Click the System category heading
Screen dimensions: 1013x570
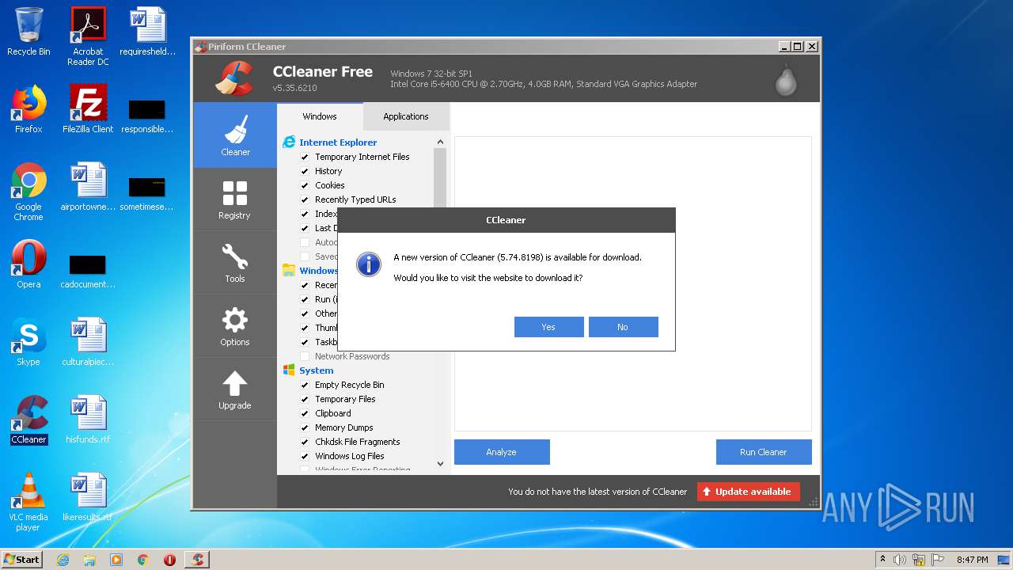coord(317,370)
